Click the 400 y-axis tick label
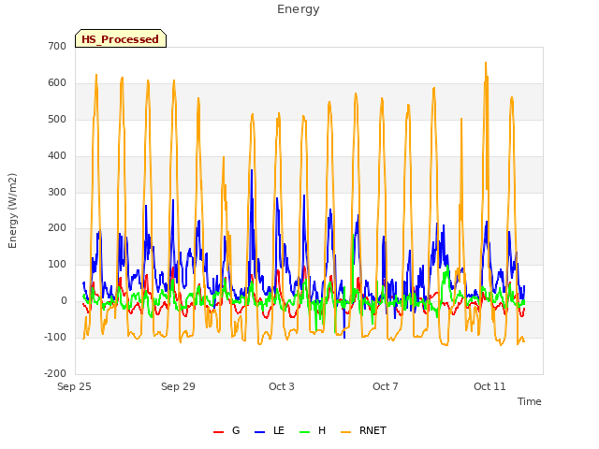Image resolution: width=599 pixels, height=449 pixels. [57, 156]
